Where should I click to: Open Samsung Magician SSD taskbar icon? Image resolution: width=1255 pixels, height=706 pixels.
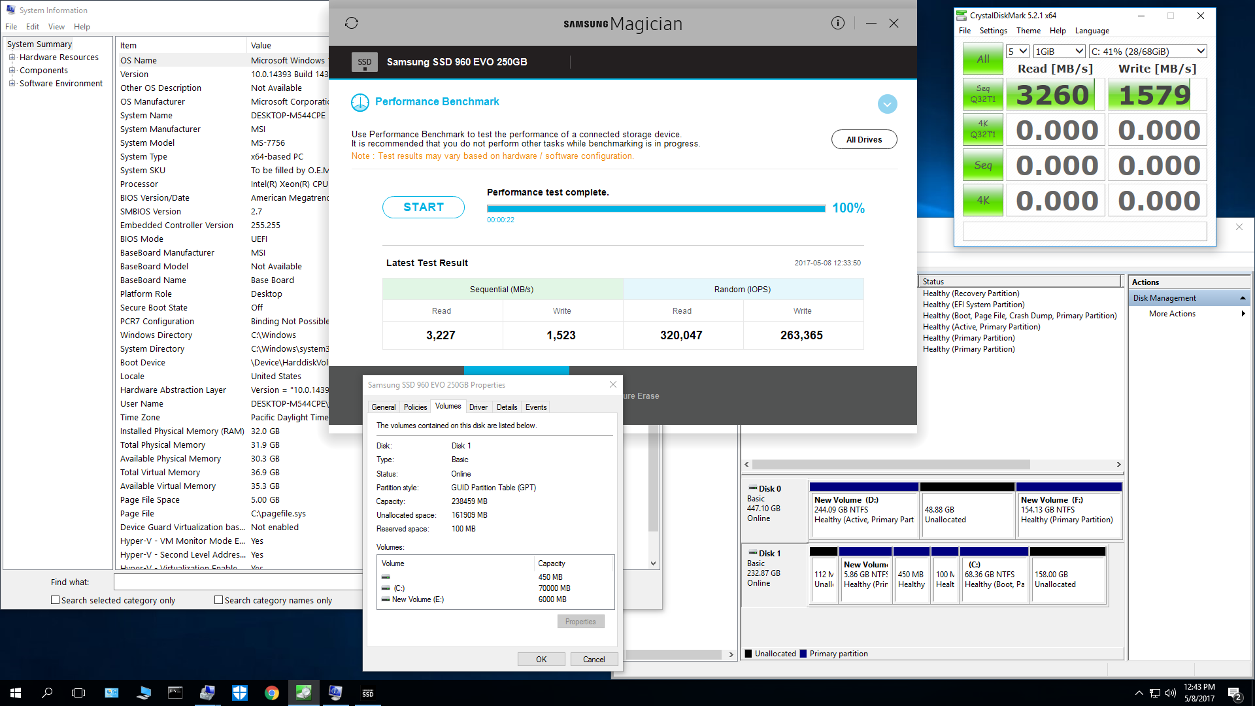point(368,693)
